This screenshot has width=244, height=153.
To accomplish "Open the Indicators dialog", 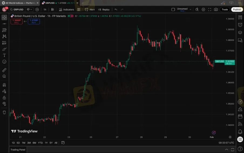I will coord(66,9).
